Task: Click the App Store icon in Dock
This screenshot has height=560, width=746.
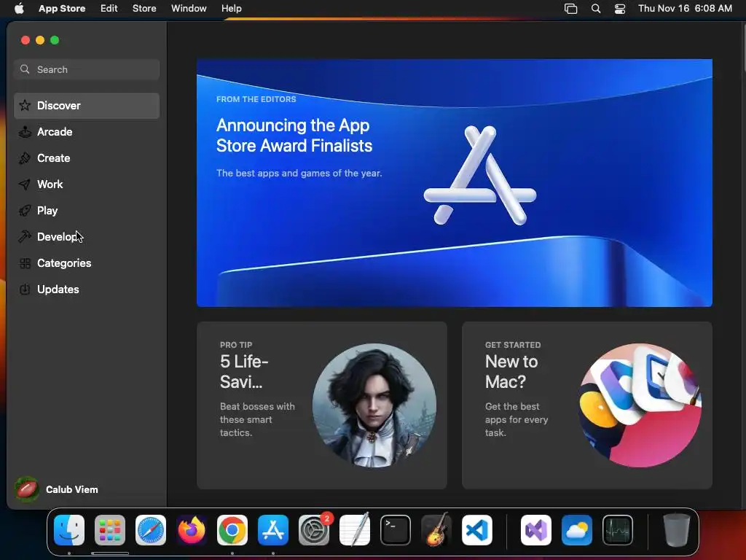Action: 273,530
